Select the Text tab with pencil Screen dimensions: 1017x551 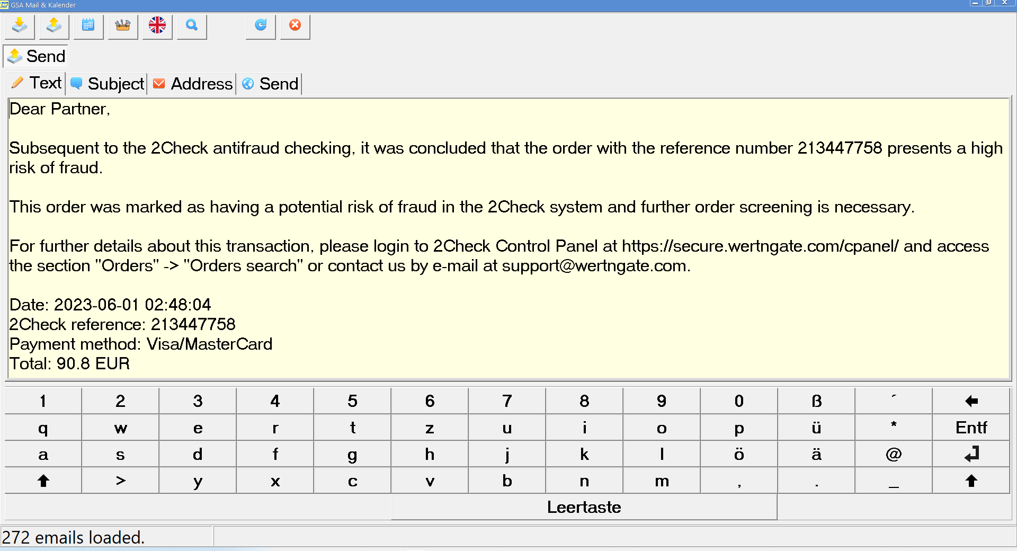36,83
